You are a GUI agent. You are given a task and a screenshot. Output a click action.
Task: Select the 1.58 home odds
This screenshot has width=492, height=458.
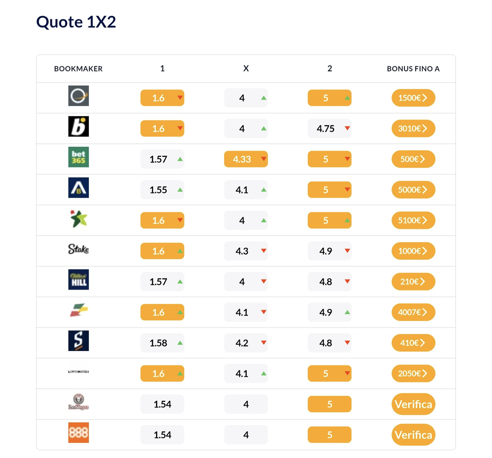click(162, 343)
